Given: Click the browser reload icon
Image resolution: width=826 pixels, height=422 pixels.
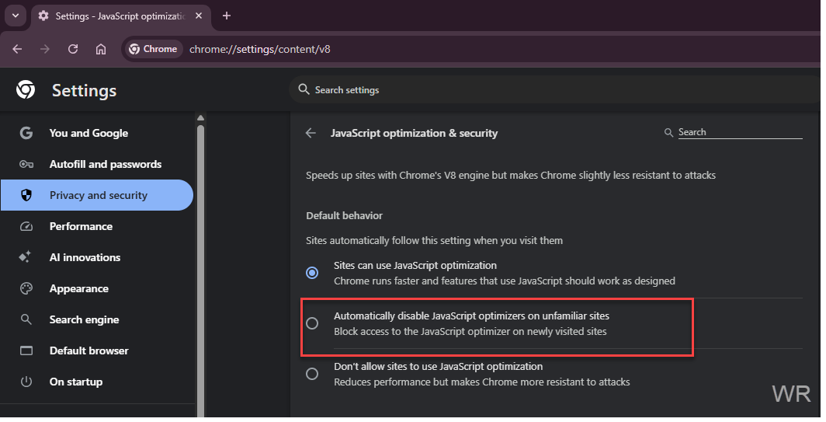Looking at the screenshot, I should 73,49.
